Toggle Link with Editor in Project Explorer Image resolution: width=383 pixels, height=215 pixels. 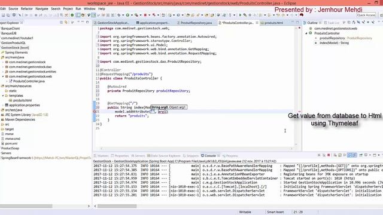(66, 23)
